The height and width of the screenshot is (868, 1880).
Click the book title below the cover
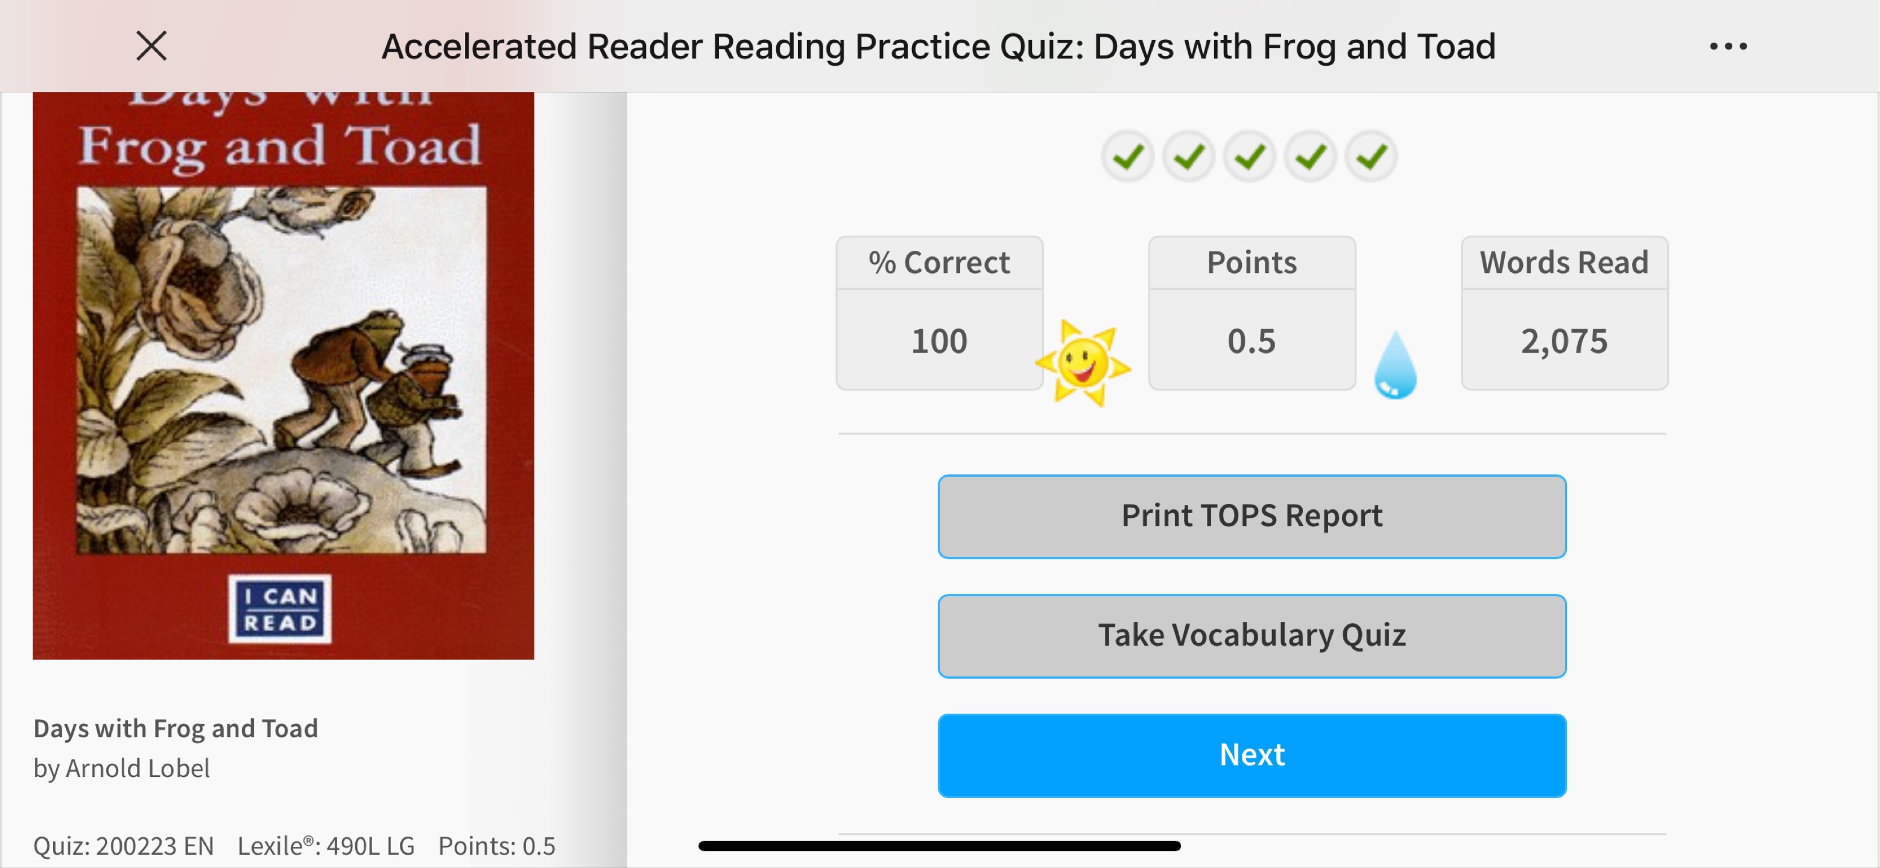pos(176,728)
